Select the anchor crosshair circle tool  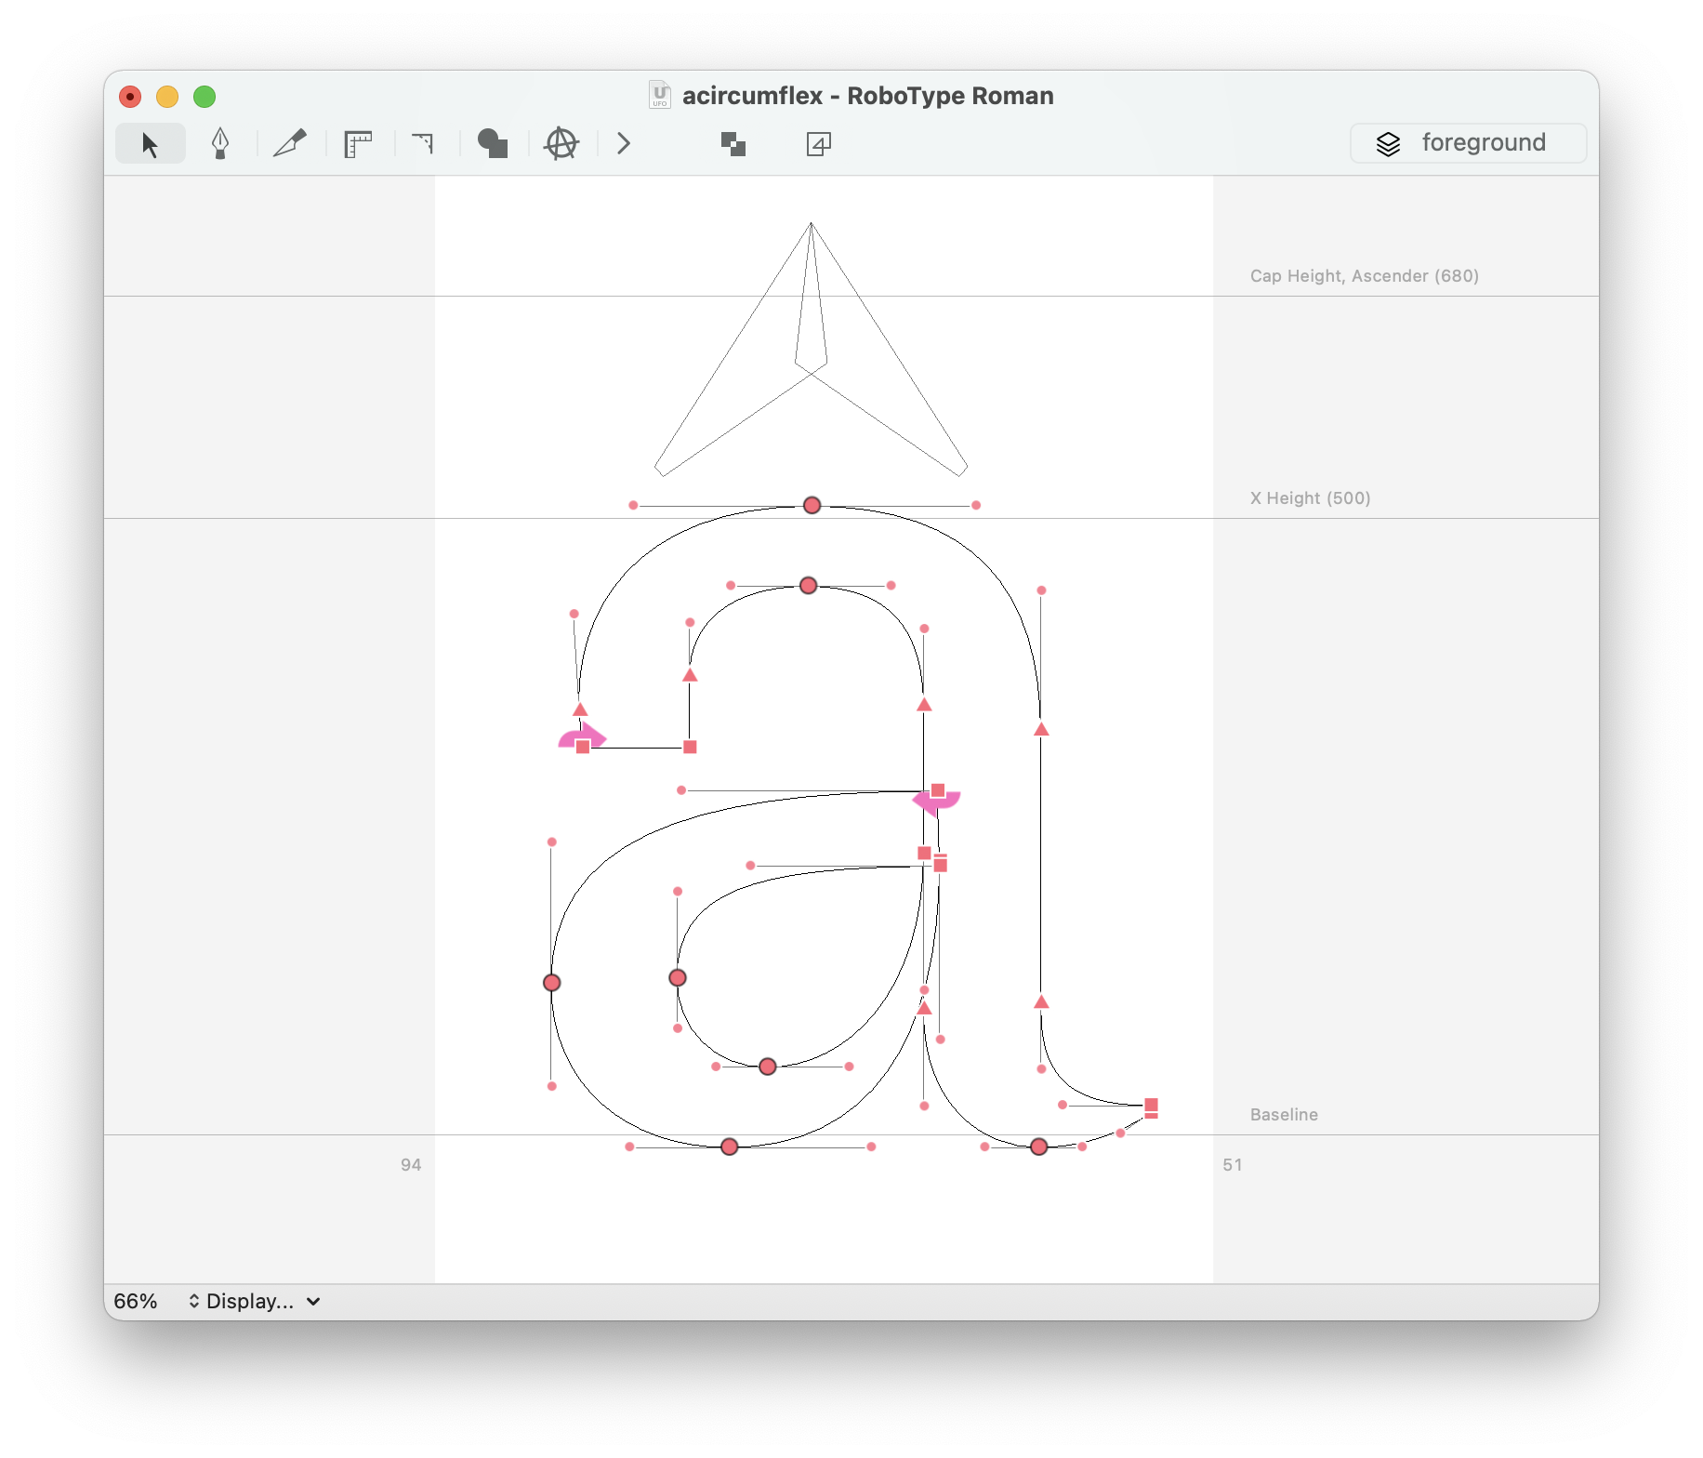[561, 143]
